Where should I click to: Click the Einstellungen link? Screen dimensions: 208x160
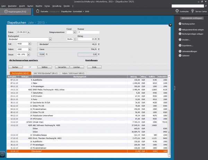click(x=92, y=60)
